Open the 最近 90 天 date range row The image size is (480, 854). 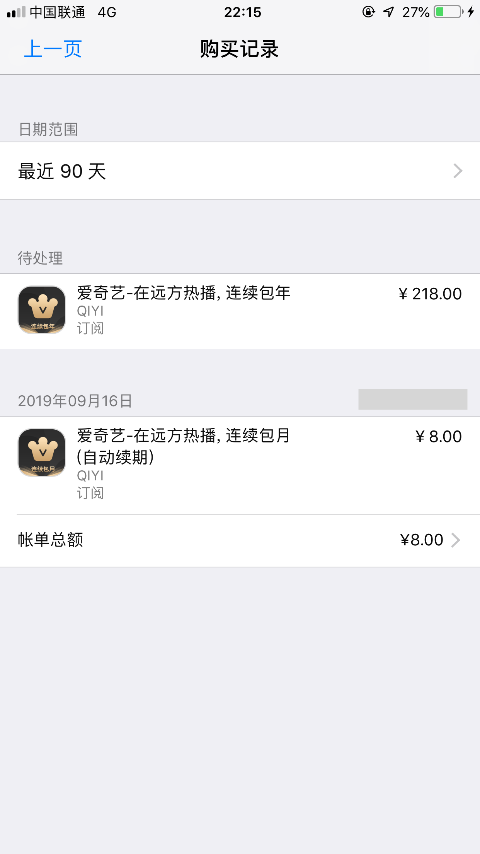coord(232,171)
